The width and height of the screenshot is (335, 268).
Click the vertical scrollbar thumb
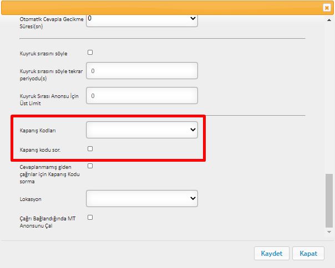coord(329,201)
